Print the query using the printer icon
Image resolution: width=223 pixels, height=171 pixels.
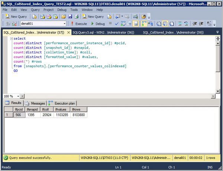pyautogui.click(x=76, y=17)
